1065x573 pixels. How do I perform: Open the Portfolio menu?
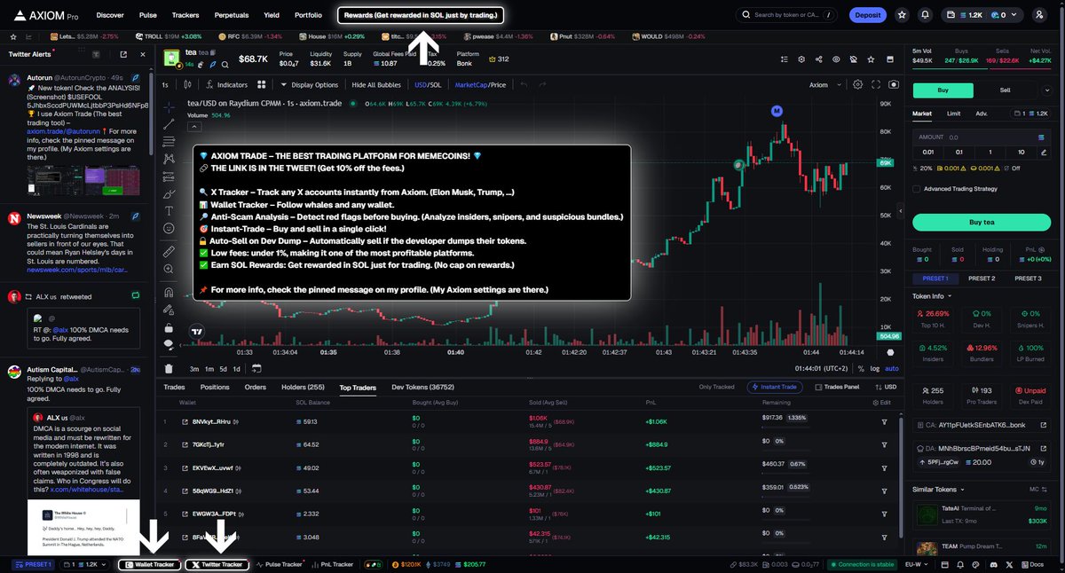[x=308, y=15]
